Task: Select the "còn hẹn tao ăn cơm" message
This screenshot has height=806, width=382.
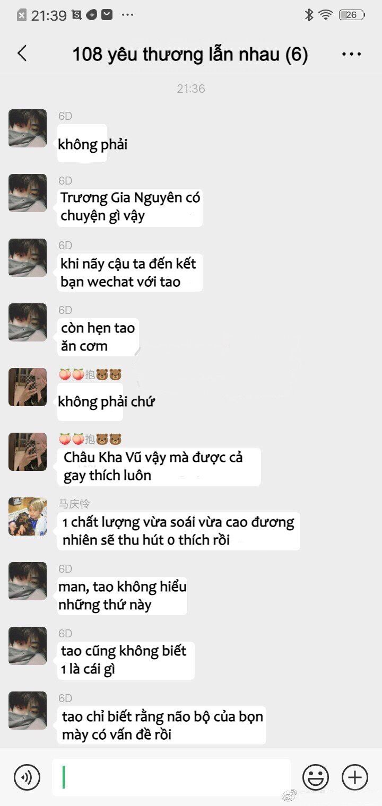Action: click(98, 337)
